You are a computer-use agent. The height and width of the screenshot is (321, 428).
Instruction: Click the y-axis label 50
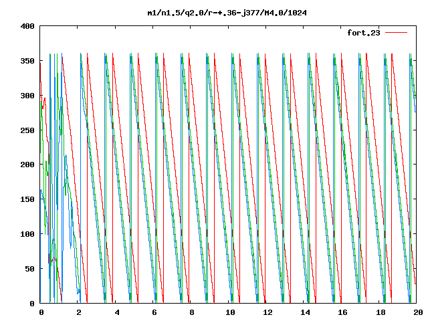pyautogui.click(x=29, y=269)
